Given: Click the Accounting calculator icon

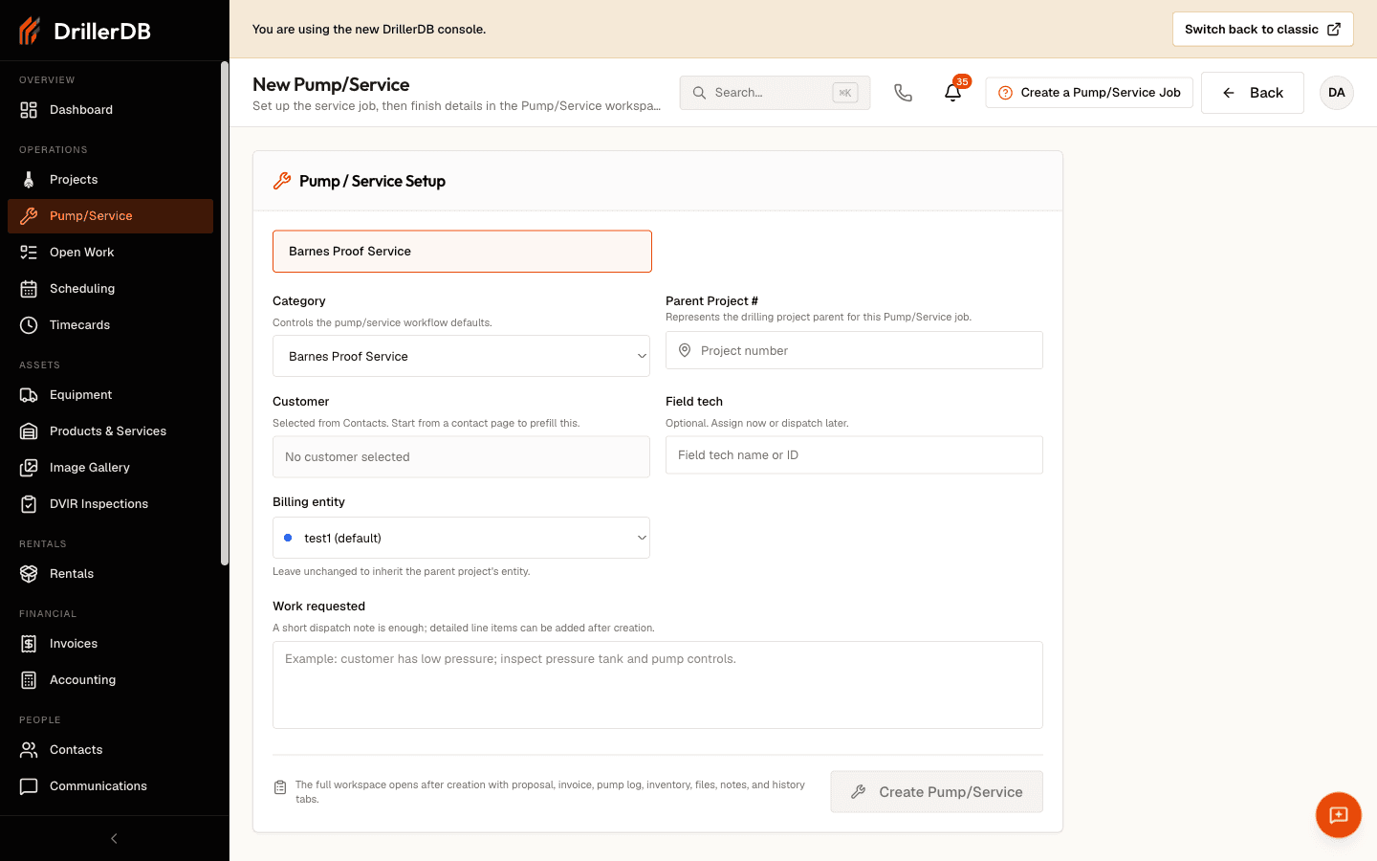Looking at the screenshot, I should 29,680.
